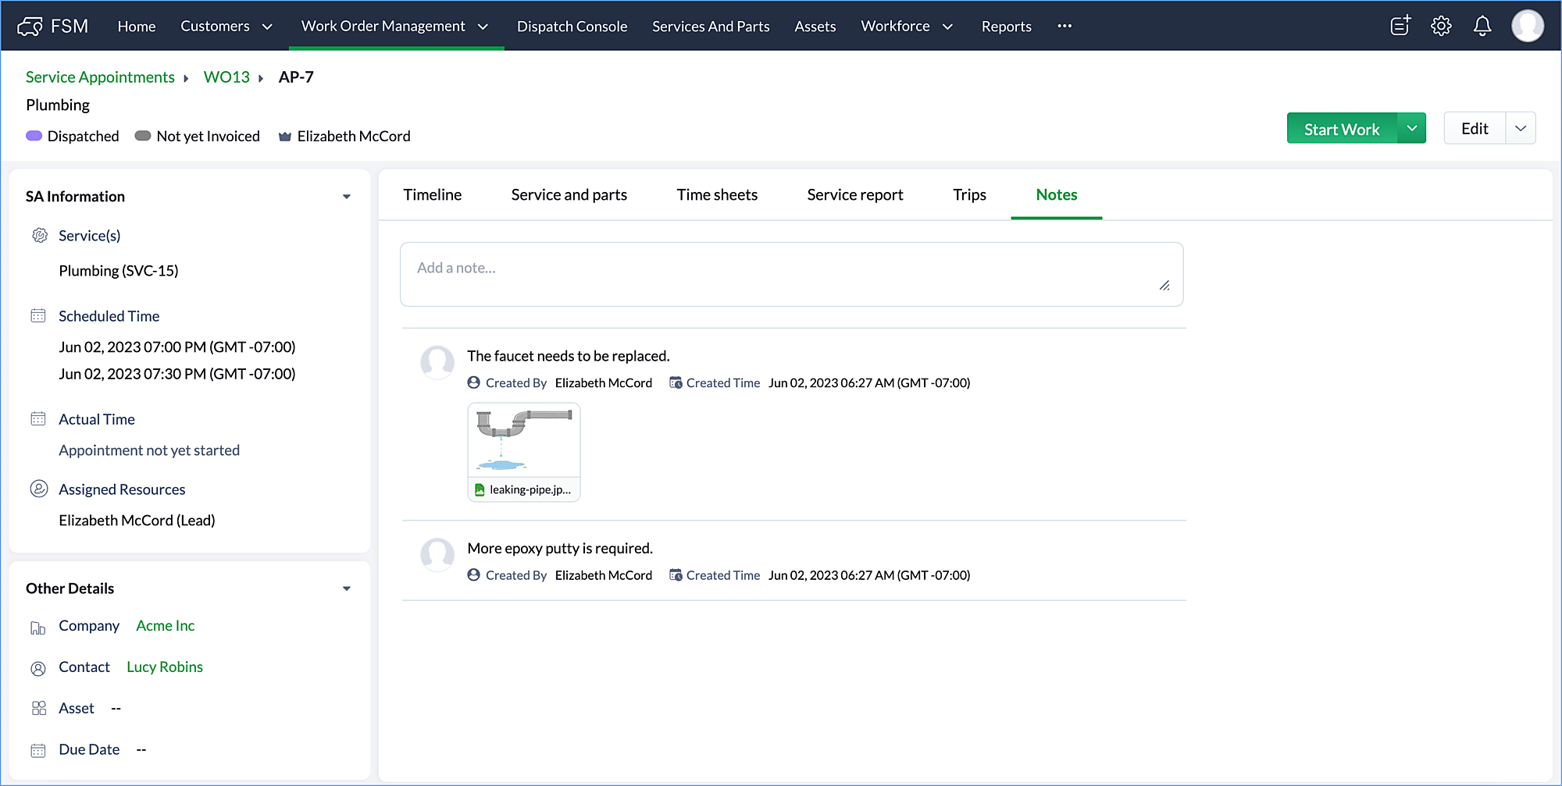Switch to the Service report tab
Image resolution: width=1562 pixels, height=786 pixels.
pos(854,195)
